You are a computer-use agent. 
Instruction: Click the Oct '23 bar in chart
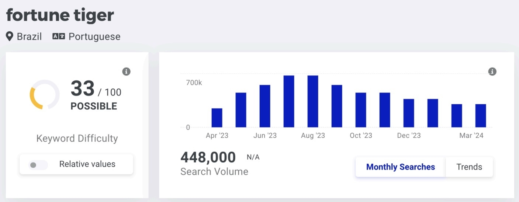point(361,110)
